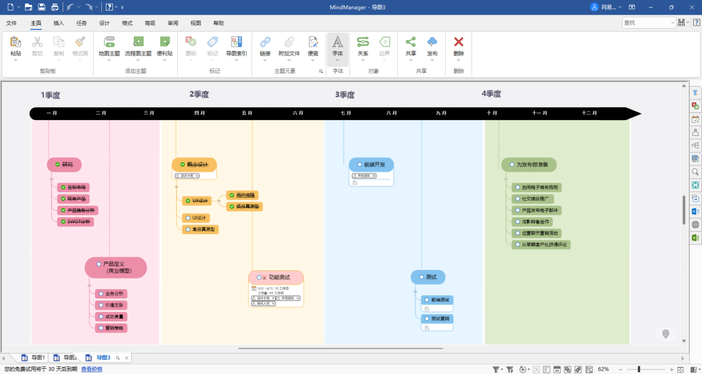Toggle the checkmark on 研究 topic

pyautogui.click(x=57, y=164)
